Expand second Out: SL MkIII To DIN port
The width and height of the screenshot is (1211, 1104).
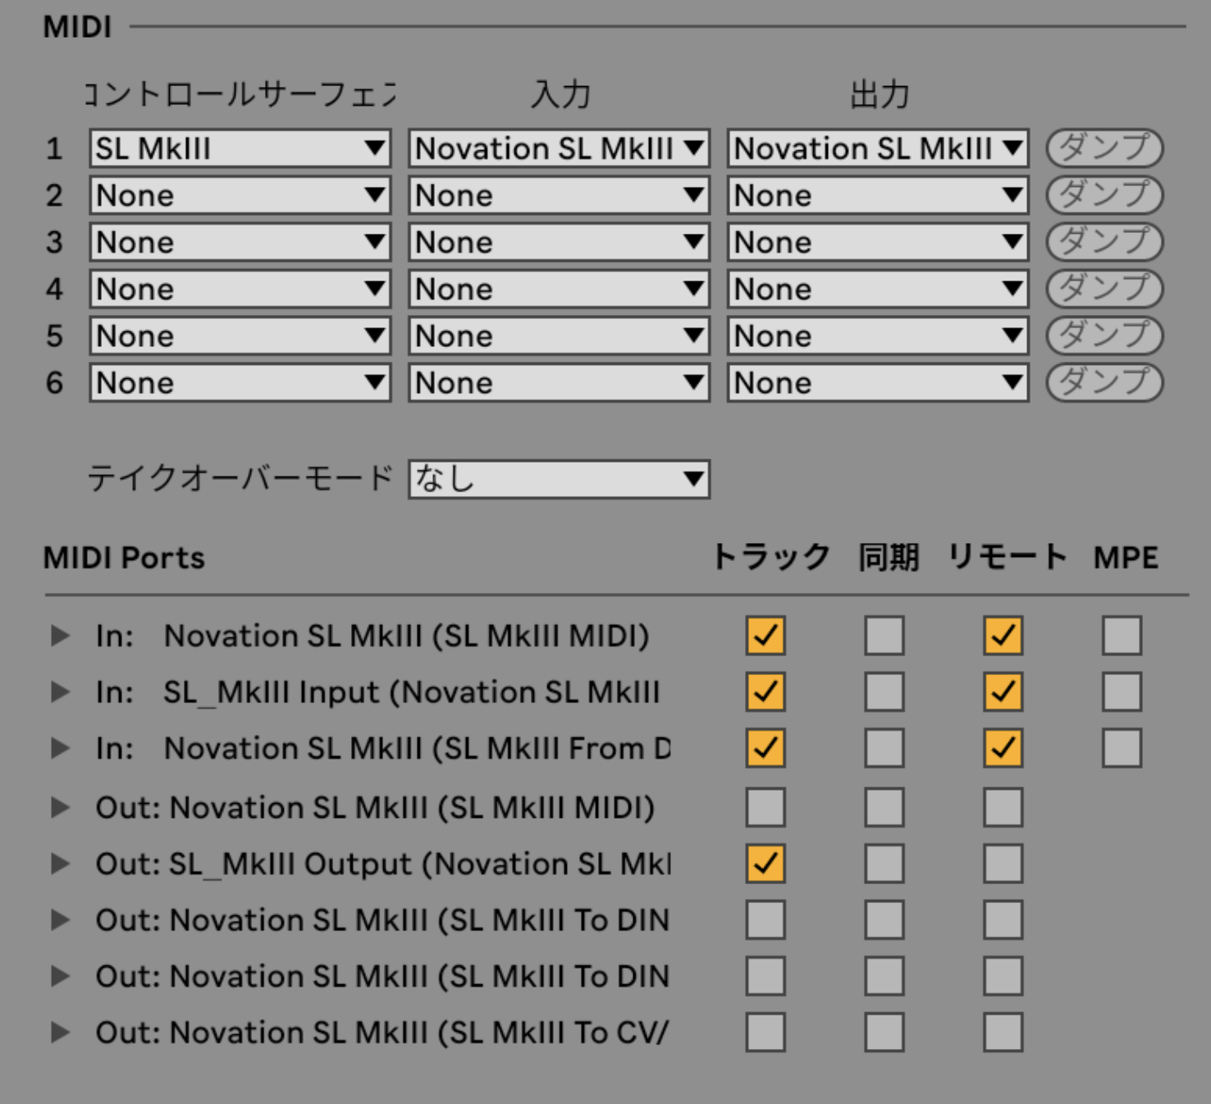tap(60, 976)
